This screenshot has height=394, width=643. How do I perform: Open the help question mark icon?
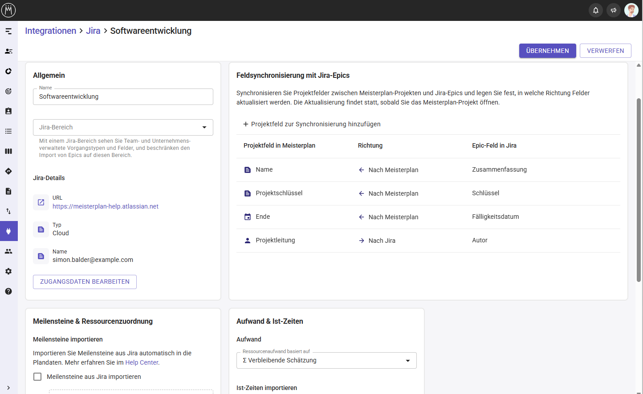tap(8, 291)
